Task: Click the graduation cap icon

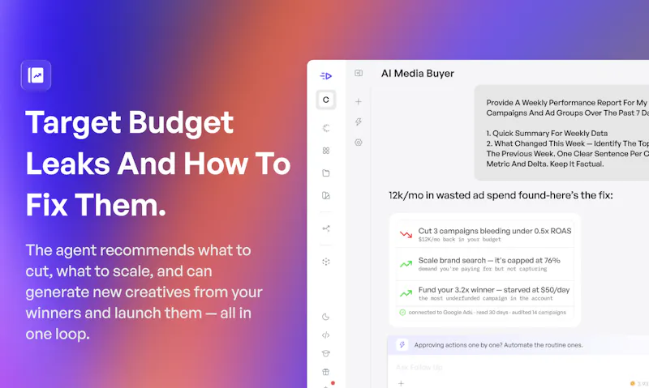Action: click(326, 354)
